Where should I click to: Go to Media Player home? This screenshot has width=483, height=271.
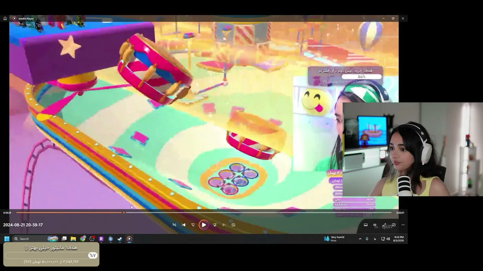pos(5,18)
